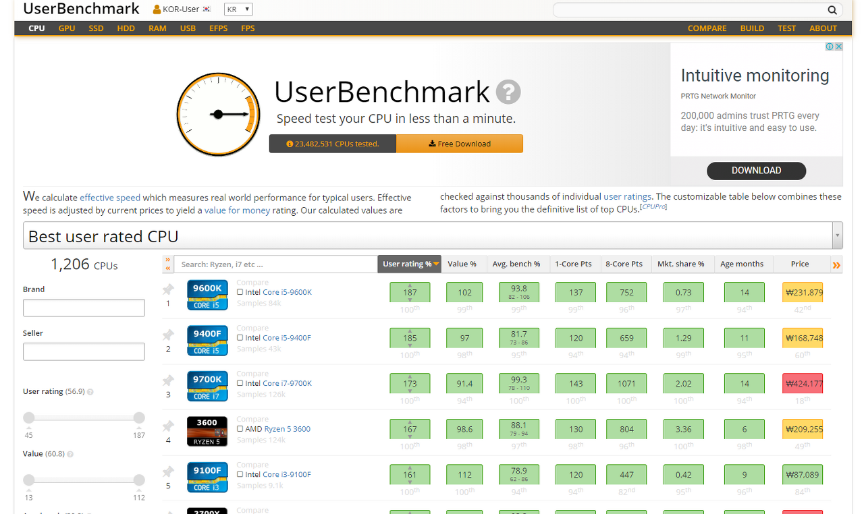Close the PRTG advertisement
Viewport: 864px width, 514px height.
(838, 47)
